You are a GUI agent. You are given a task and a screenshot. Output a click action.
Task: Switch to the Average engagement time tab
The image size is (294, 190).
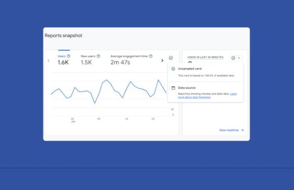tap(131, 60)
